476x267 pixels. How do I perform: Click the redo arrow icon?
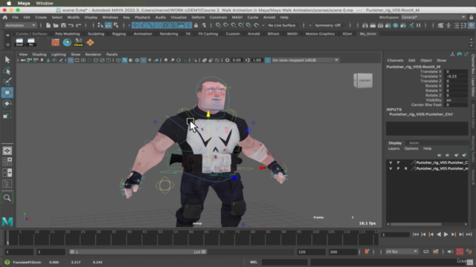tap(78, 25)
